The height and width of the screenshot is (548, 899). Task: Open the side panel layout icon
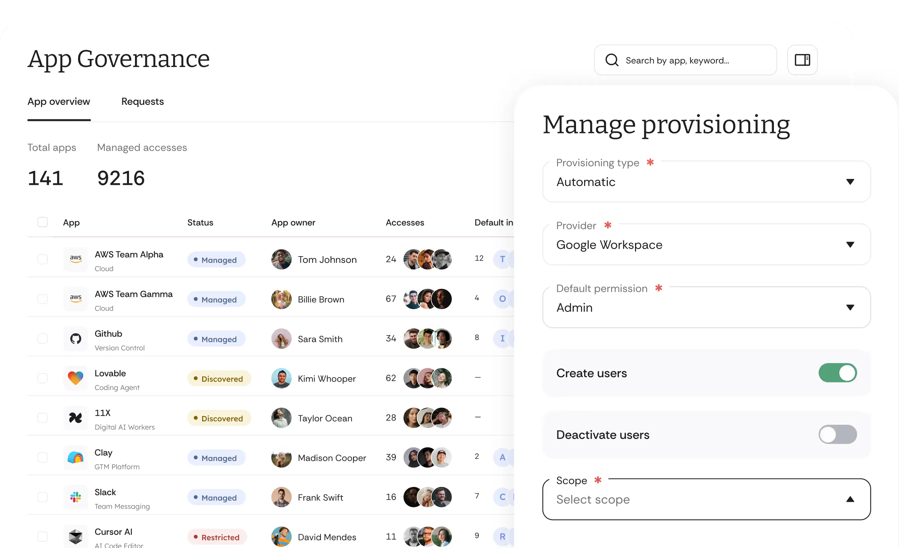pos(802,60)
